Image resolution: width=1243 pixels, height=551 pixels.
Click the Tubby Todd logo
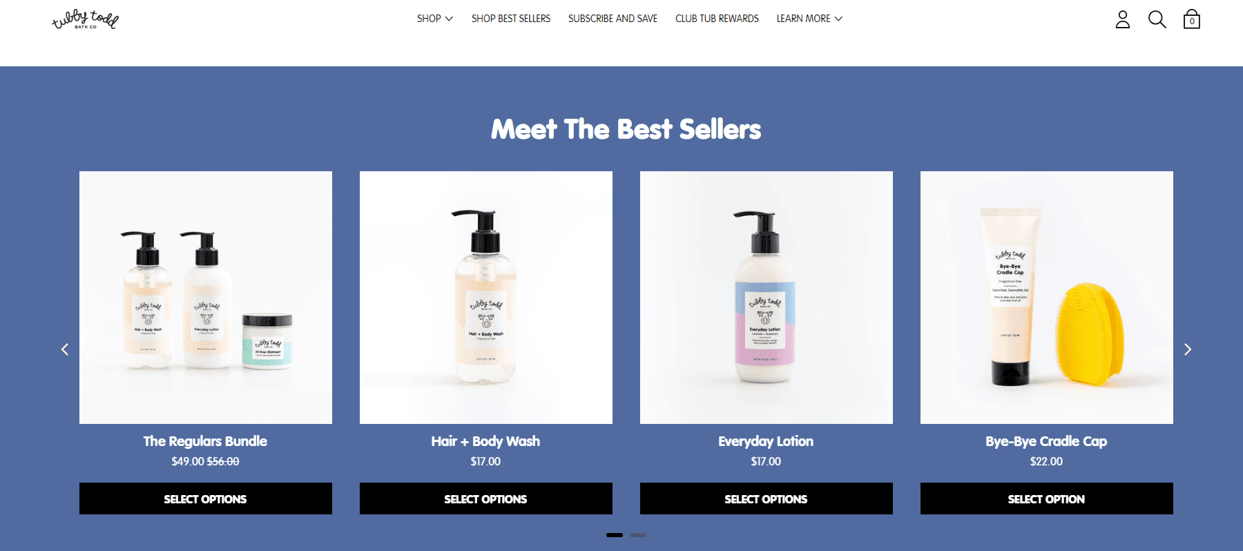point(85,19)
